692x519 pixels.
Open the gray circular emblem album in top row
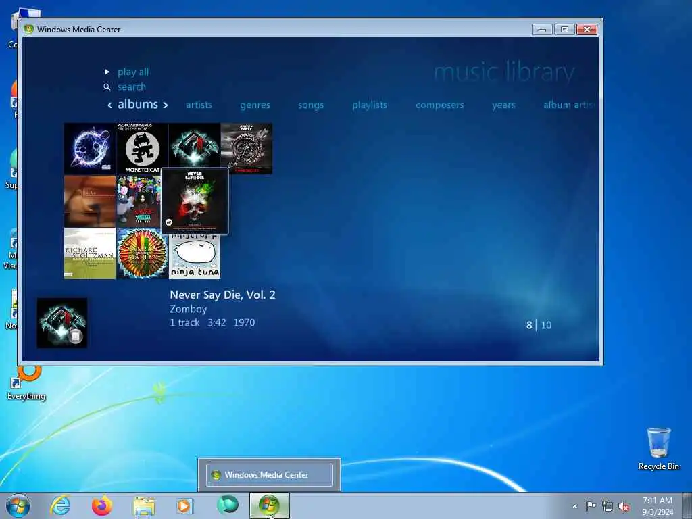pos(246,149)
